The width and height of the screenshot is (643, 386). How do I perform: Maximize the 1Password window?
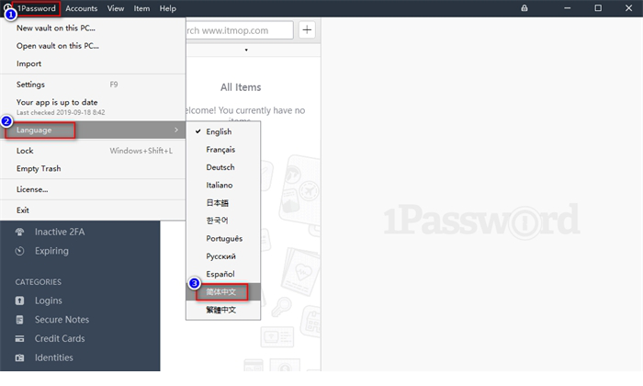click(x=598, y=8)
